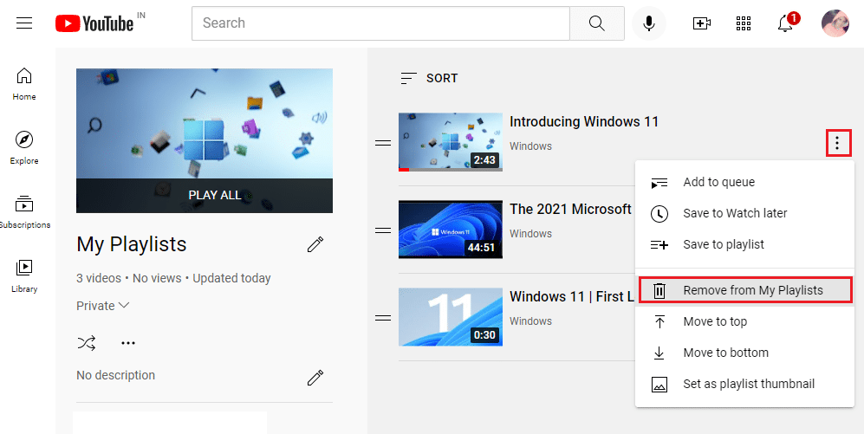The width and height of the screenshot is (864, 434).
Task: Open the YouTube apps grid icon
Action: 744,23
